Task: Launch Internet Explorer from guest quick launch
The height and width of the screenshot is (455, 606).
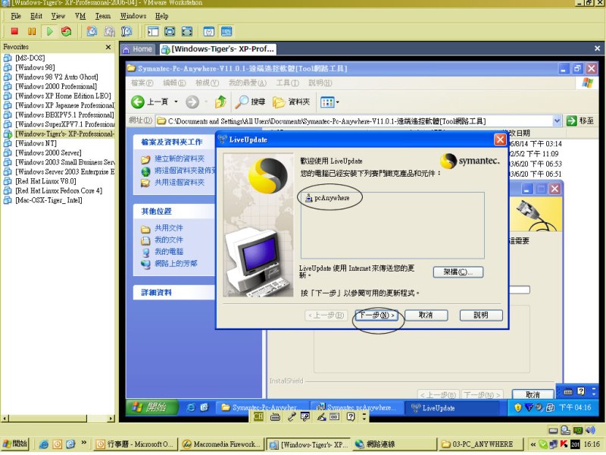Action: click(x=191, y=407)
